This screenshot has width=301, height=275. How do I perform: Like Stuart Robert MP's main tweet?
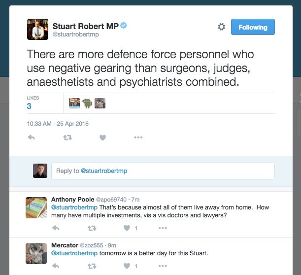(x=102, y=137)
